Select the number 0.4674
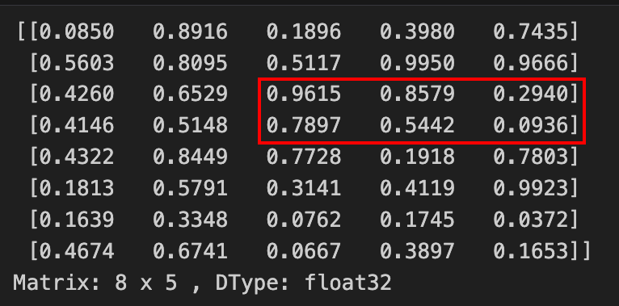Viewport: 619px width, 306px height. pos(77,251)
